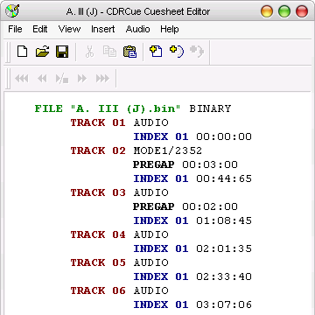Click the 02:33:40 index time
This screenshot has width=315, height=315.
click(224, 276)
